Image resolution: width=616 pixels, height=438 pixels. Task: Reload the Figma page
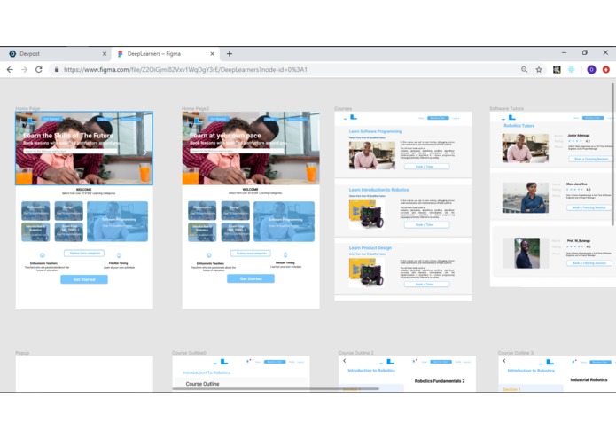pyautogui.click(x=38, y=69)
